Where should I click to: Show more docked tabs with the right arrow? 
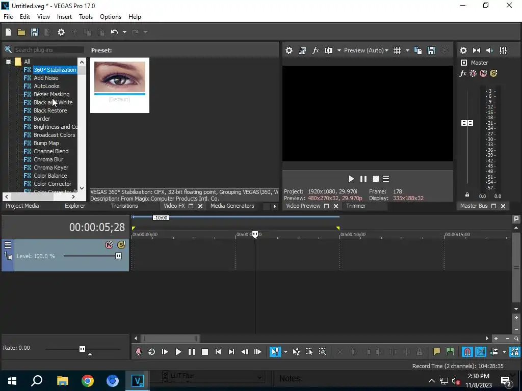(x=275, y=207)
